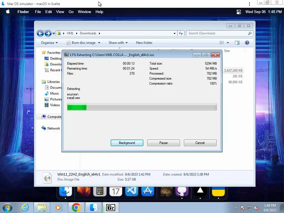Click the Pause button in 7-Zip dialog

point(164,143)
